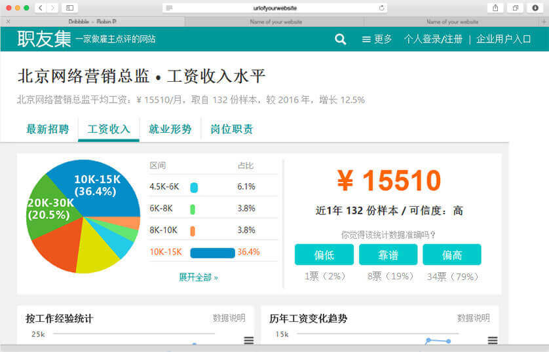Viewport: 549px width, 352px height.
Task: Vote 靠谱 on data accuracy
Action: 388,255
